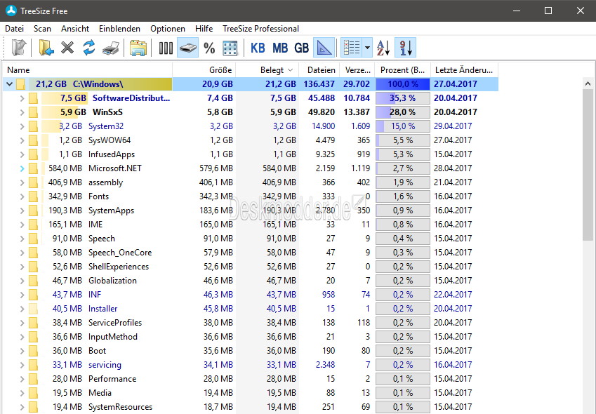Open the Hilfe menu
Image resolution: width=596 pixels, height=414 pixels.
click(204, 29)
